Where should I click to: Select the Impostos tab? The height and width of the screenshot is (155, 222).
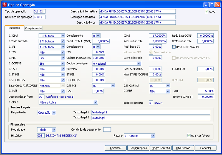14,28
